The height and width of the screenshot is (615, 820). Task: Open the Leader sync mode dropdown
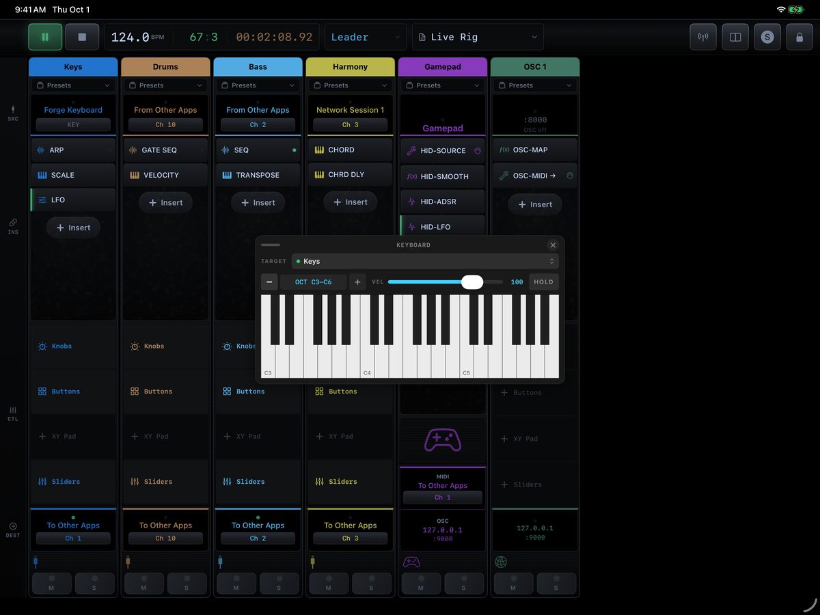366,37
